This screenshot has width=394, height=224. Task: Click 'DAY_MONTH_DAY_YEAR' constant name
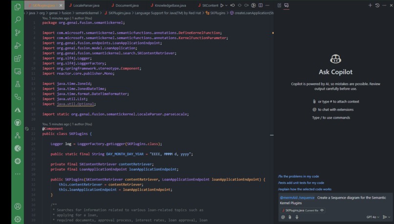point(125,154)
